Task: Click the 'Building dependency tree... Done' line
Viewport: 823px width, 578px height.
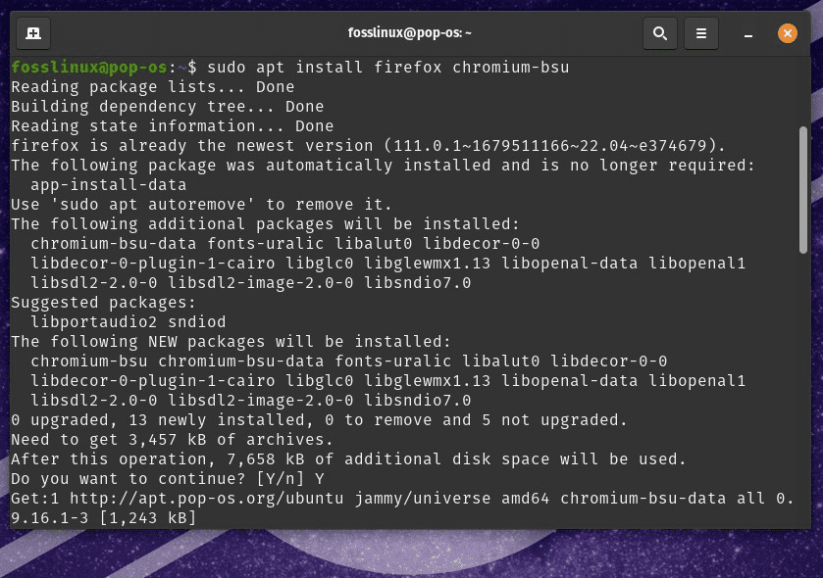Action: (168, 107)
